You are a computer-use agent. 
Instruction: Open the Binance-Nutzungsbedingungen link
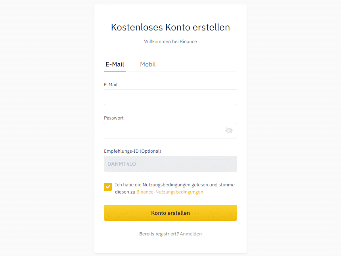tap(170, 192)
